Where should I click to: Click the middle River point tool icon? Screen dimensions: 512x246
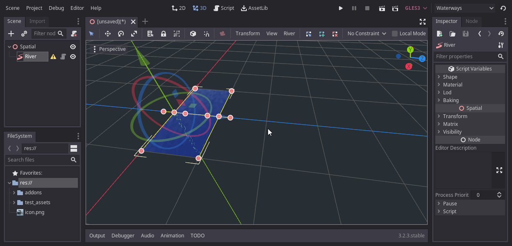tap(322, 34)
